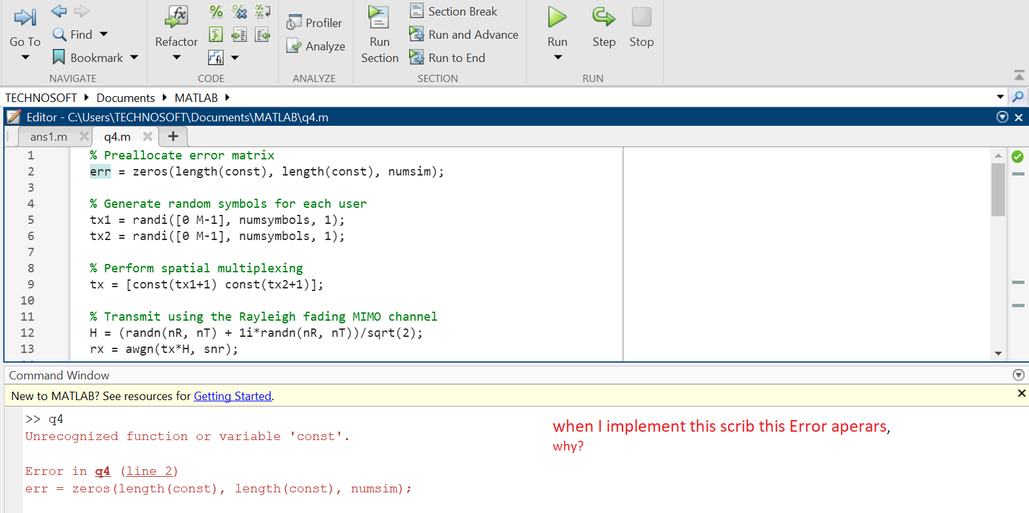
Task: Launch the Profiler tool
Action: pyautogui.click(x=314, y=23)
